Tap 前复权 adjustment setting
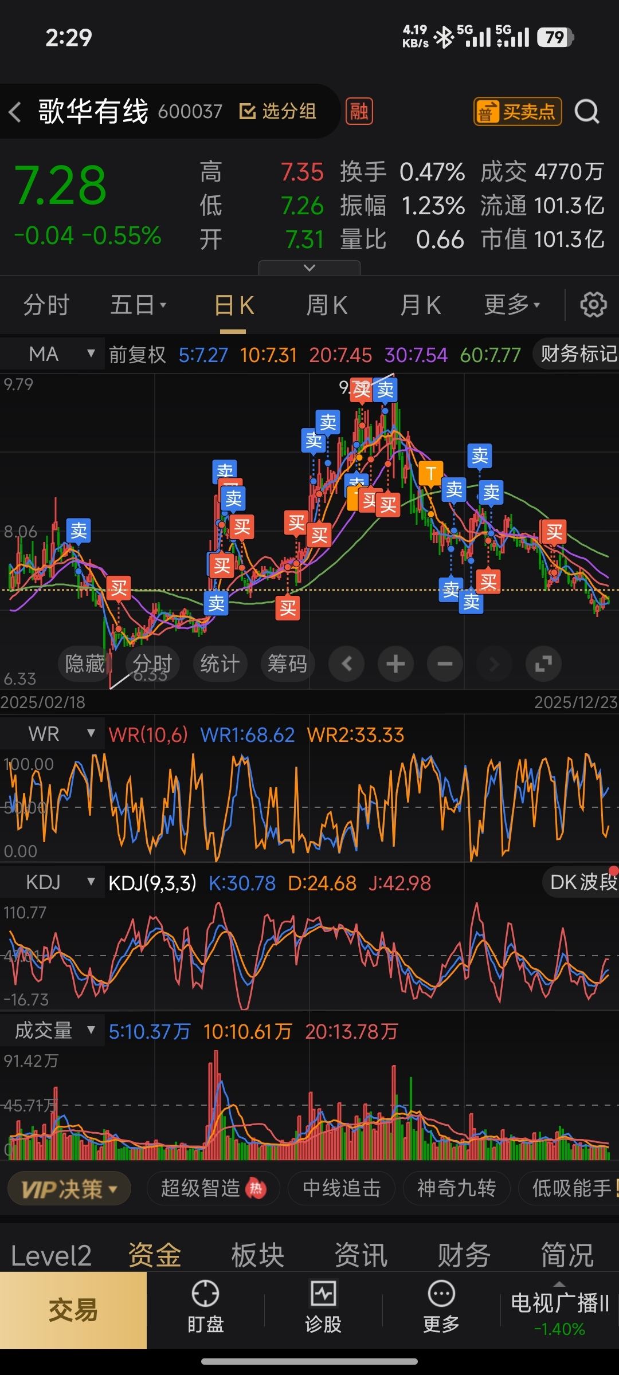619x1375 pixels. (137, 355)
